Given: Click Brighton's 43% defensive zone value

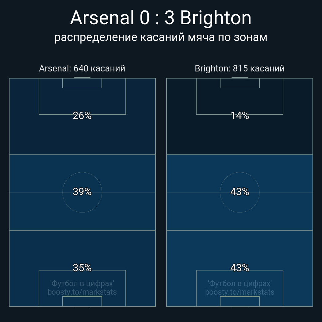Looking at the screenshot, I should 240,268.
